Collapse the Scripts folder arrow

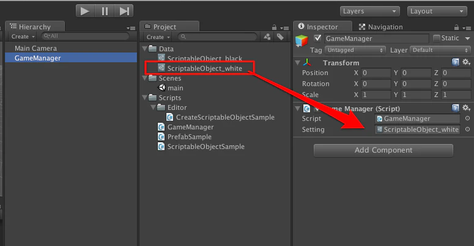click(x=145, y=98)
